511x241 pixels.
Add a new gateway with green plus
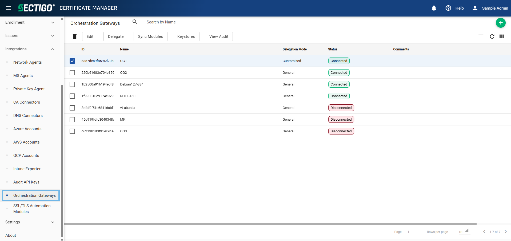pos(501,23)
